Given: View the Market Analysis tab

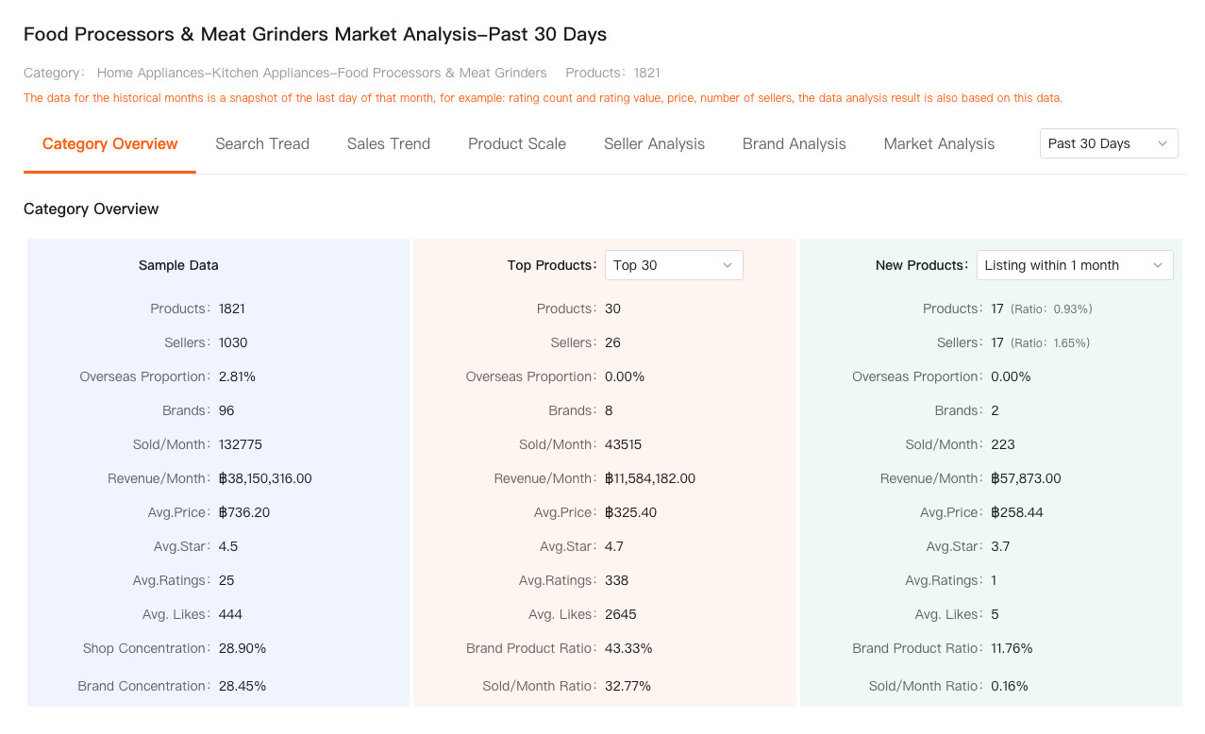Looking at the screenshot, I should pos(939,143).
